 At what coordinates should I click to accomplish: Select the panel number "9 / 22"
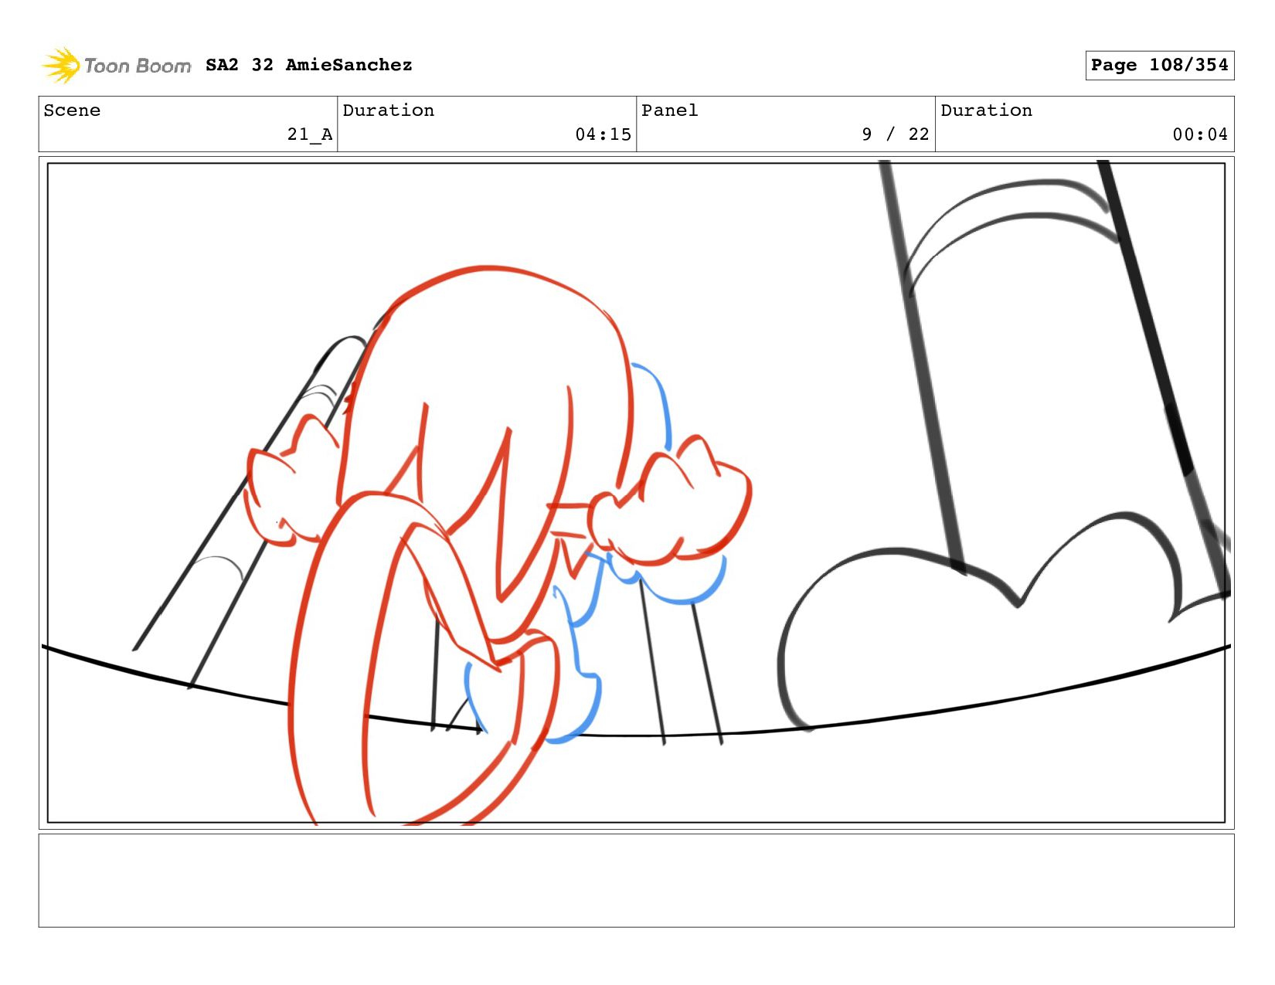tap(896, 134)
